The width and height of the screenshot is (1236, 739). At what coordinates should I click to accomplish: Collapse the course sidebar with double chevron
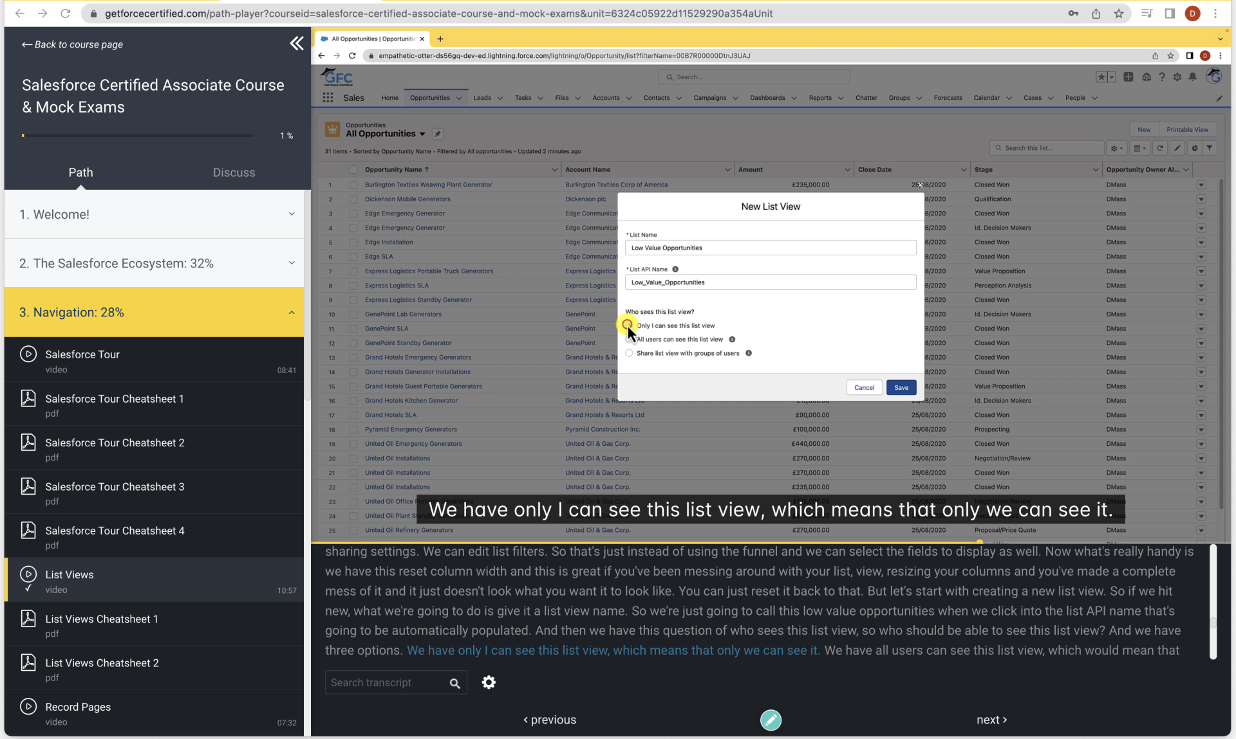click(296, 44)
